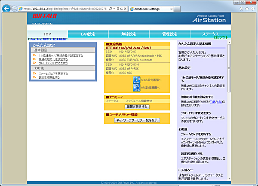Switch to the LAN設定 tab
This screenshot has width=258, height=186.
click(88, 34)
